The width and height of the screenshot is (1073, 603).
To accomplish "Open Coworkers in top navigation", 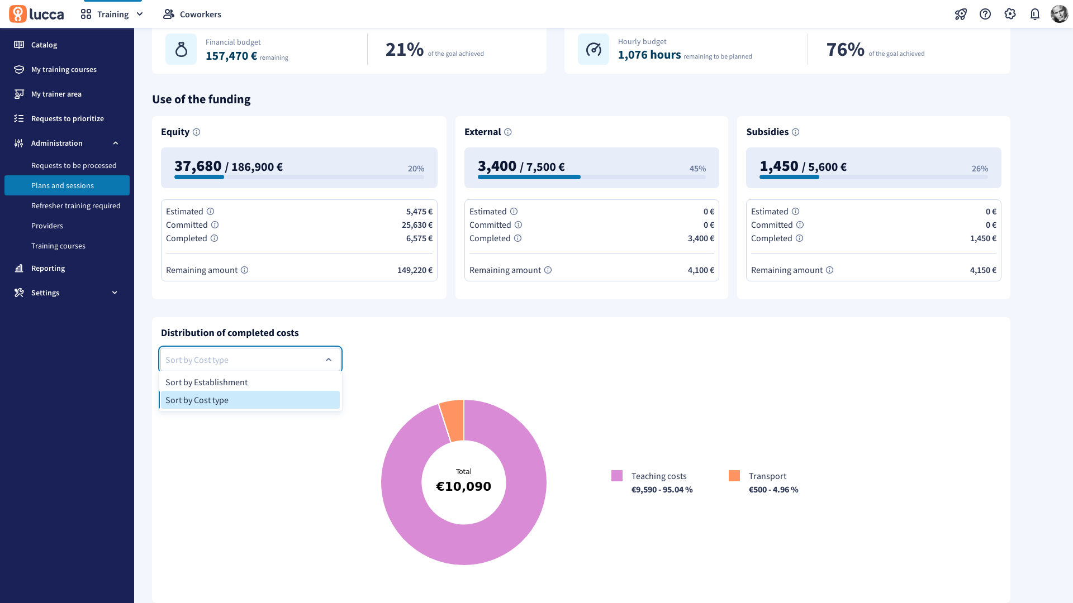I will [x=192, y=14].
